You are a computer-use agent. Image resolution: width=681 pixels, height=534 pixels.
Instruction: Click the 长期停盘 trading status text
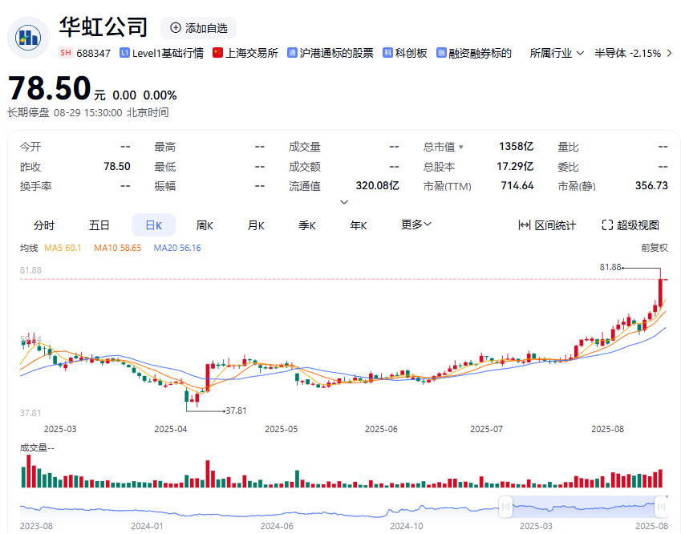pyautogui.click(x=28, y=112)
